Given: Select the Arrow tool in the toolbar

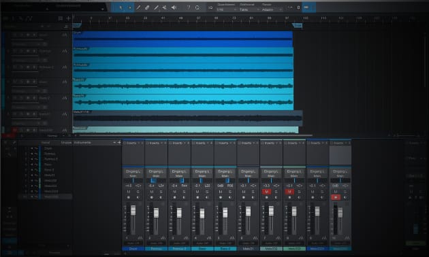Looking at the screenshot, I should click(x=121, y=7).
